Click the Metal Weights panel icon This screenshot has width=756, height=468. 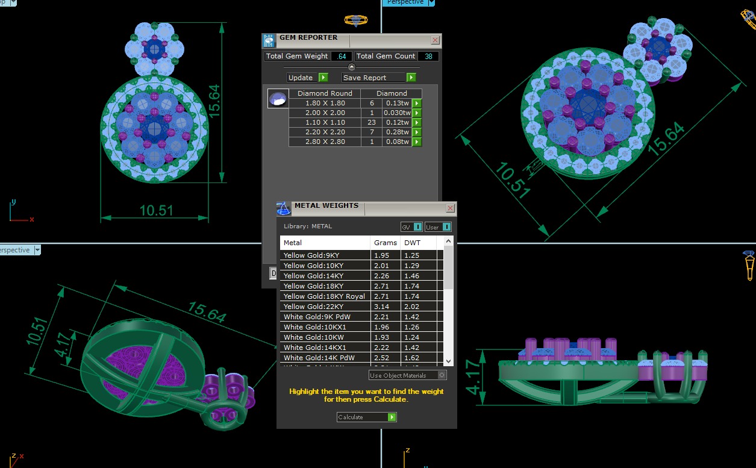pyautogui.click(x=284, y=208)
